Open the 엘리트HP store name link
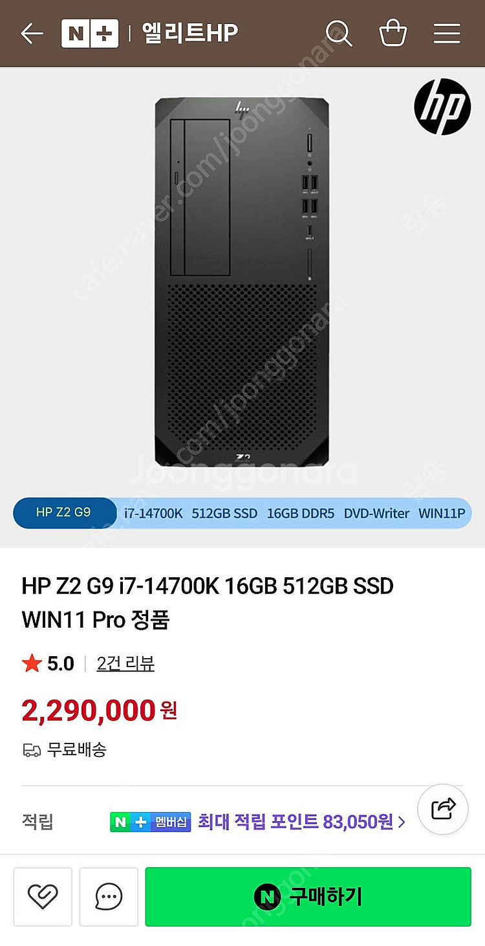485x946 pixels. pyautogui.click(x=190, y=33)
